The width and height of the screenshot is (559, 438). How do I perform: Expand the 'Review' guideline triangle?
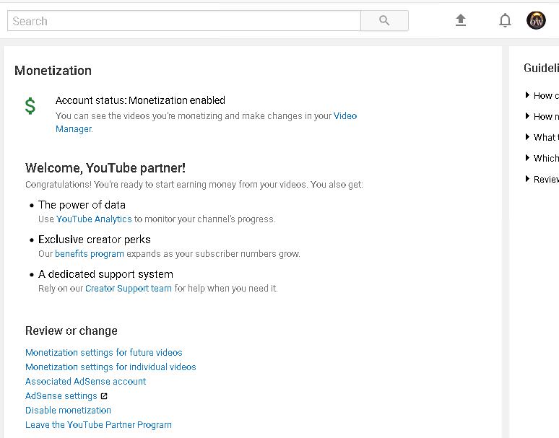(527, 179)
